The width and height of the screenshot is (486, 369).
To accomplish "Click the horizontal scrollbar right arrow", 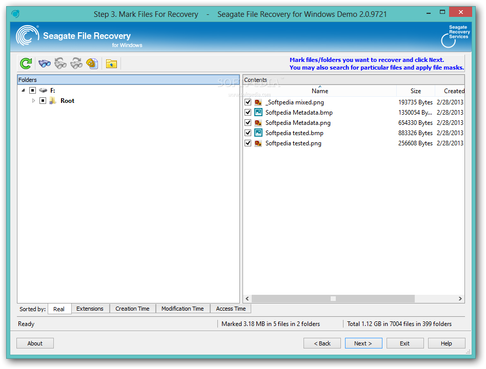I will tap(460, 298).
